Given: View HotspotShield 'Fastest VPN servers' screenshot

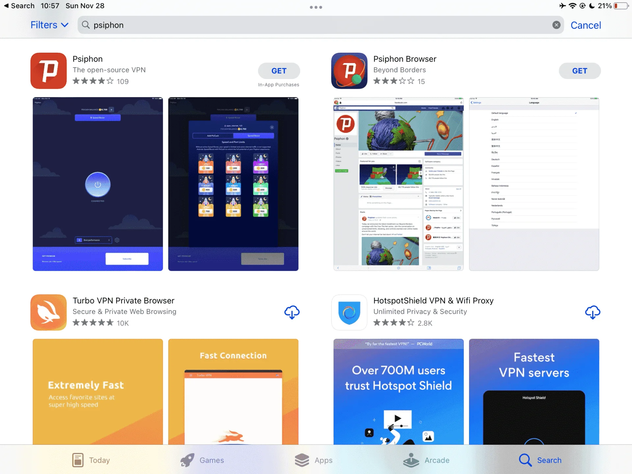Looking at the screenshot, I should pos(534,392).
